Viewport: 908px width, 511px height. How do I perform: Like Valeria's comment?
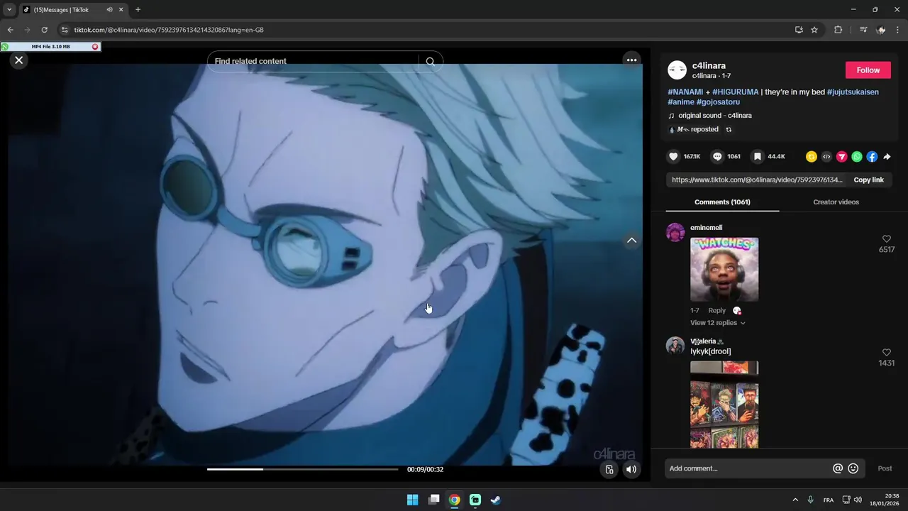point(886,353)
